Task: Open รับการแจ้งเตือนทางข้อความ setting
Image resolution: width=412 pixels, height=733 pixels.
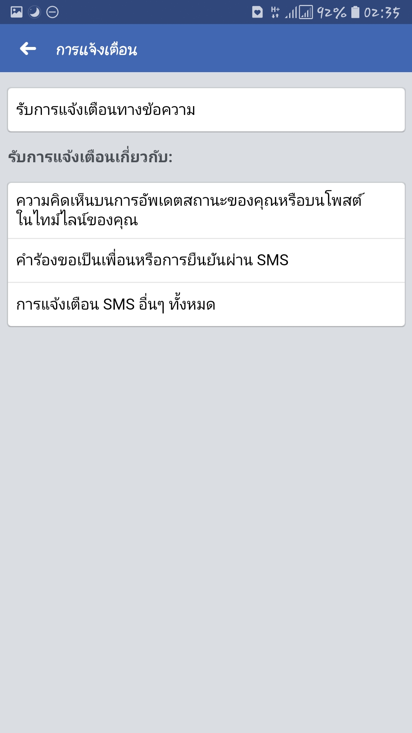Action: 206,110
